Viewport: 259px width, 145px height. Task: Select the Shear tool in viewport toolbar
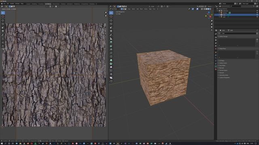[111, 78]
